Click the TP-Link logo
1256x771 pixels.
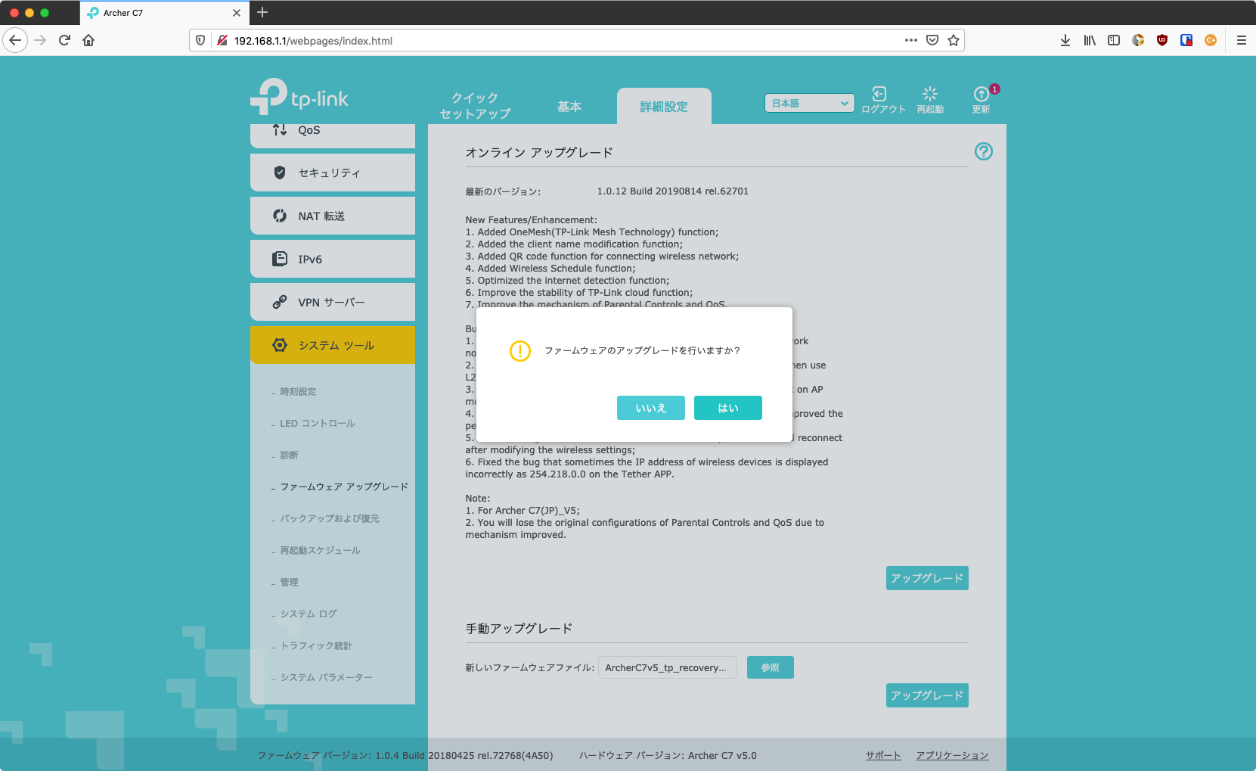pos(299,98)
